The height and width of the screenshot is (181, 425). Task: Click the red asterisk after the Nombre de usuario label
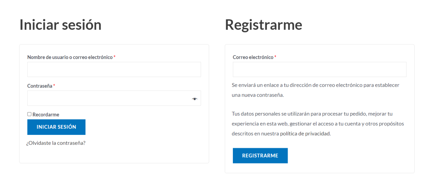coord(115,57)
